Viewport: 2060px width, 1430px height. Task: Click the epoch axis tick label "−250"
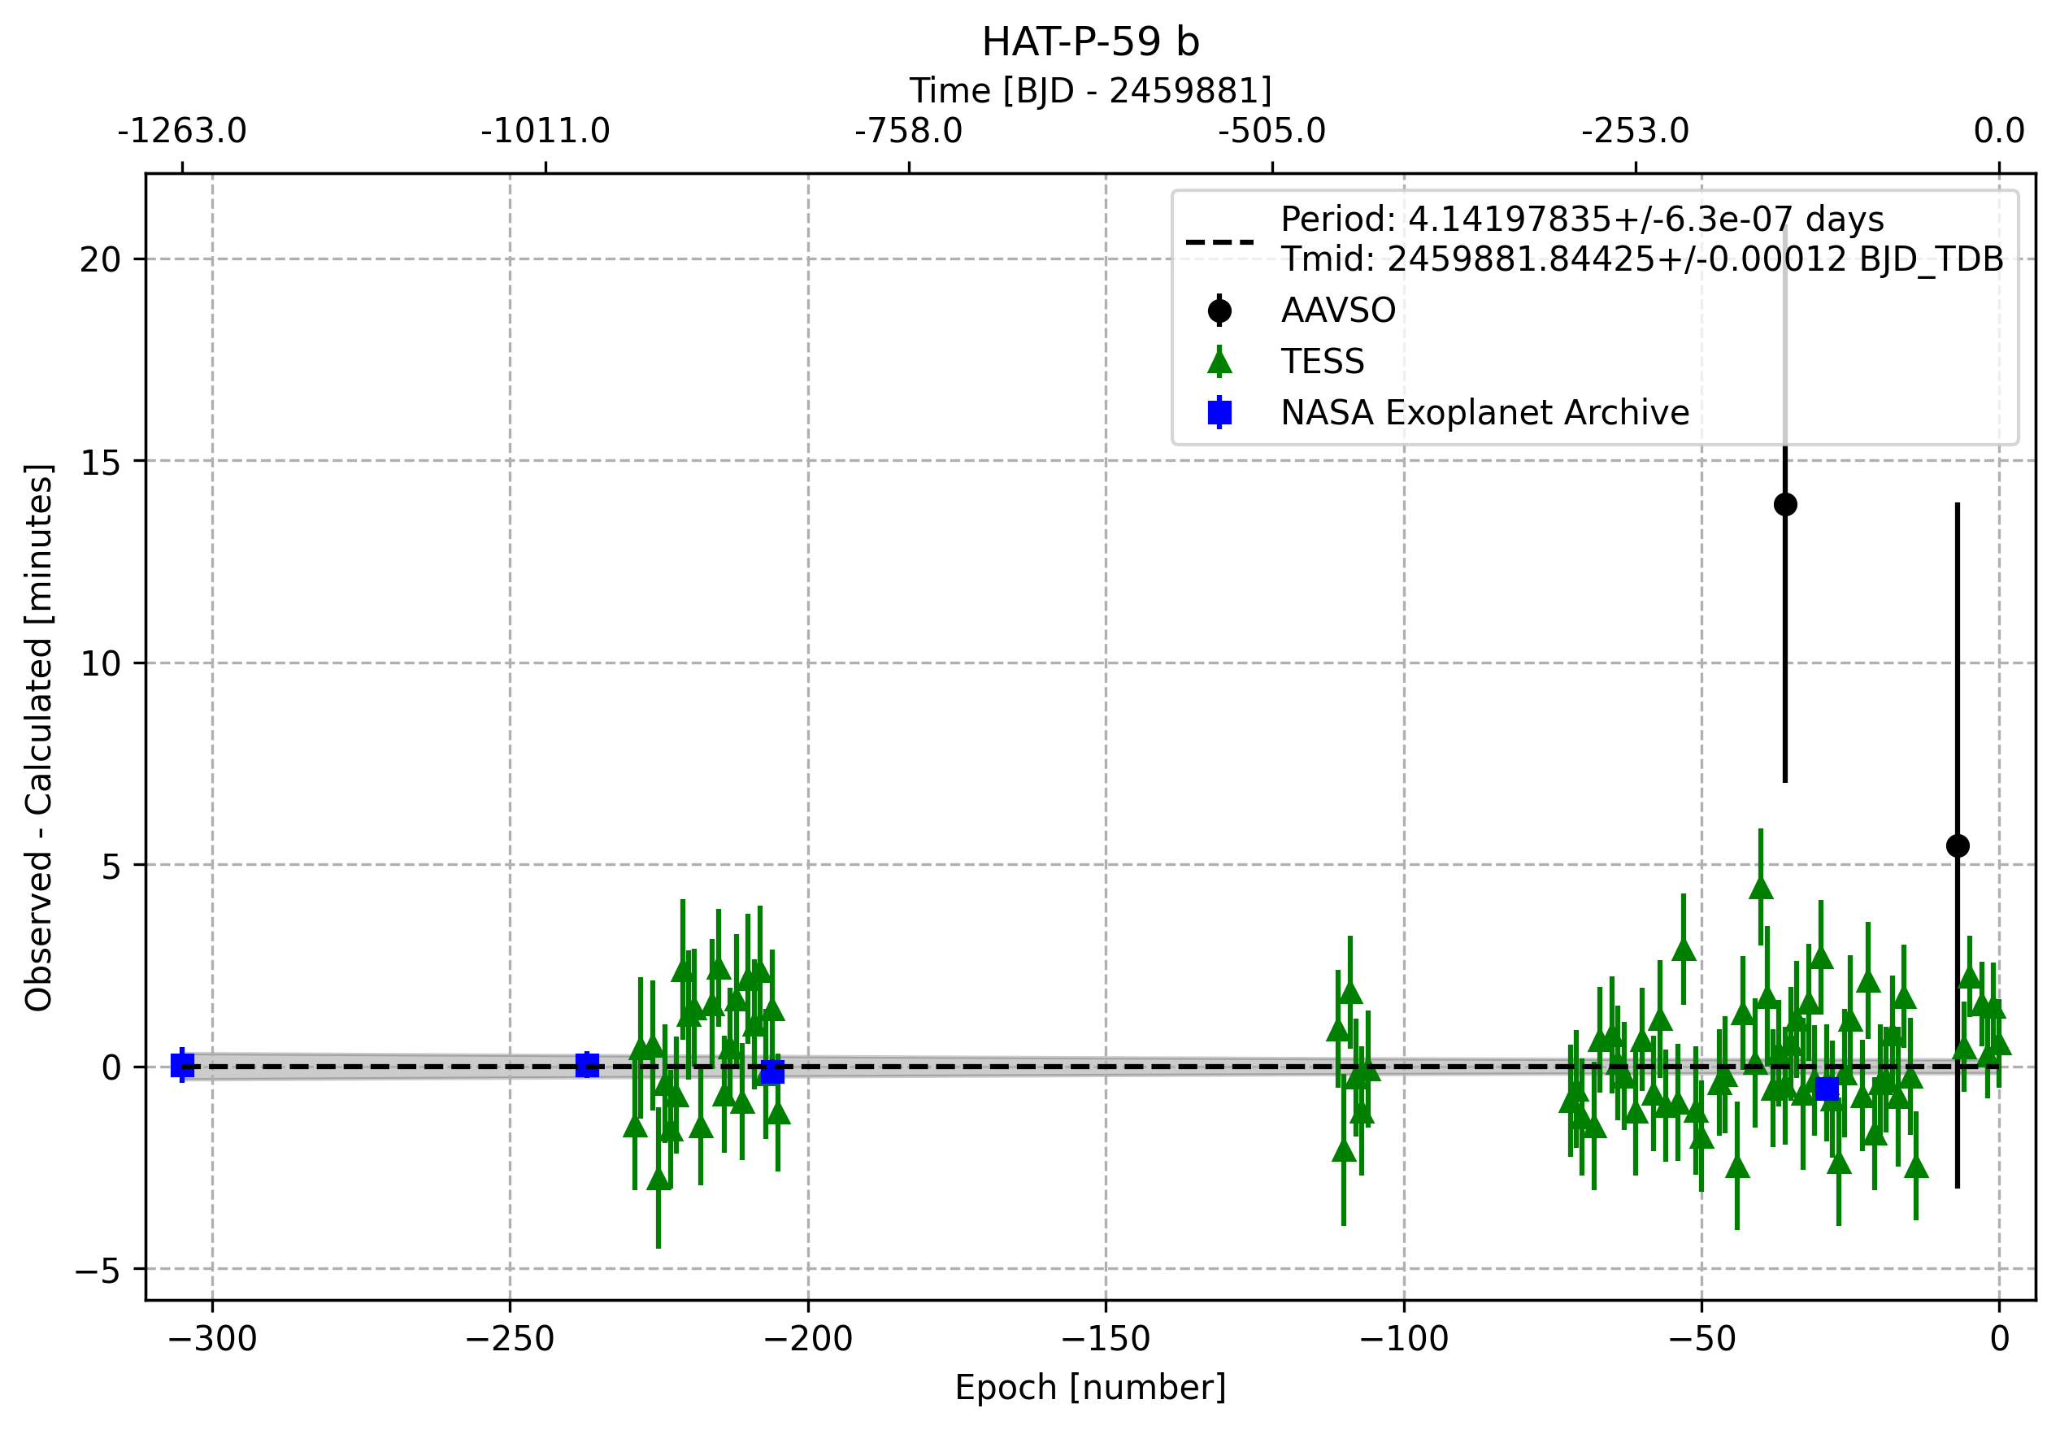tap(510, 1340)
